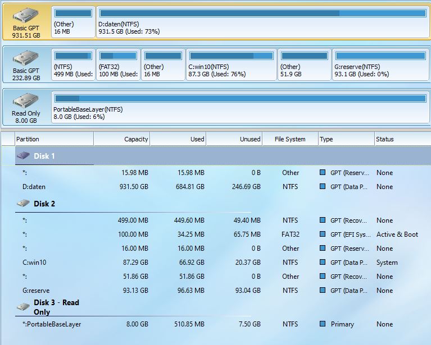The width and height of the screenshot is (431, 345).
Task: Sort by the Type column header
Action: [x=346, y=139]
